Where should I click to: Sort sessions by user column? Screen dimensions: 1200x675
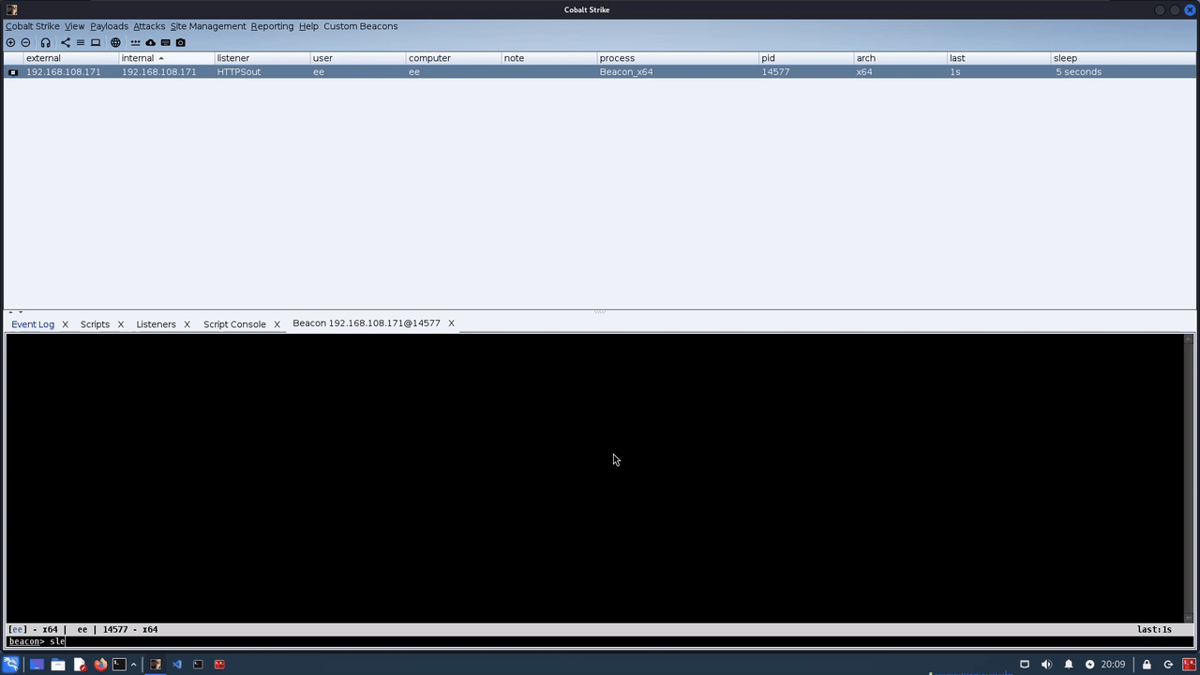pos(358,58)
